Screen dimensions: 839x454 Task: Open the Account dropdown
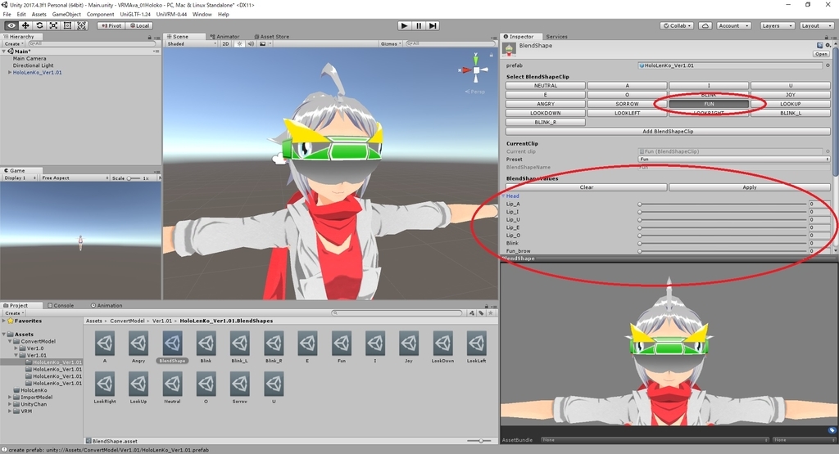[x=733, y=25]
